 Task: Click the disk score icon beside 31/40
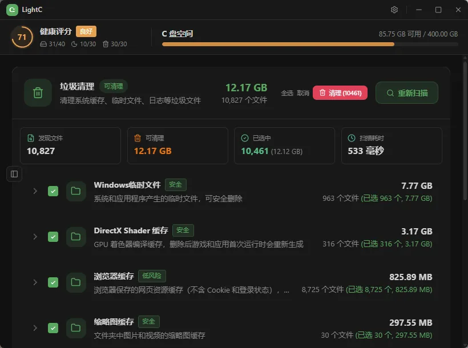pyautogui.click(x=43, y=44)
